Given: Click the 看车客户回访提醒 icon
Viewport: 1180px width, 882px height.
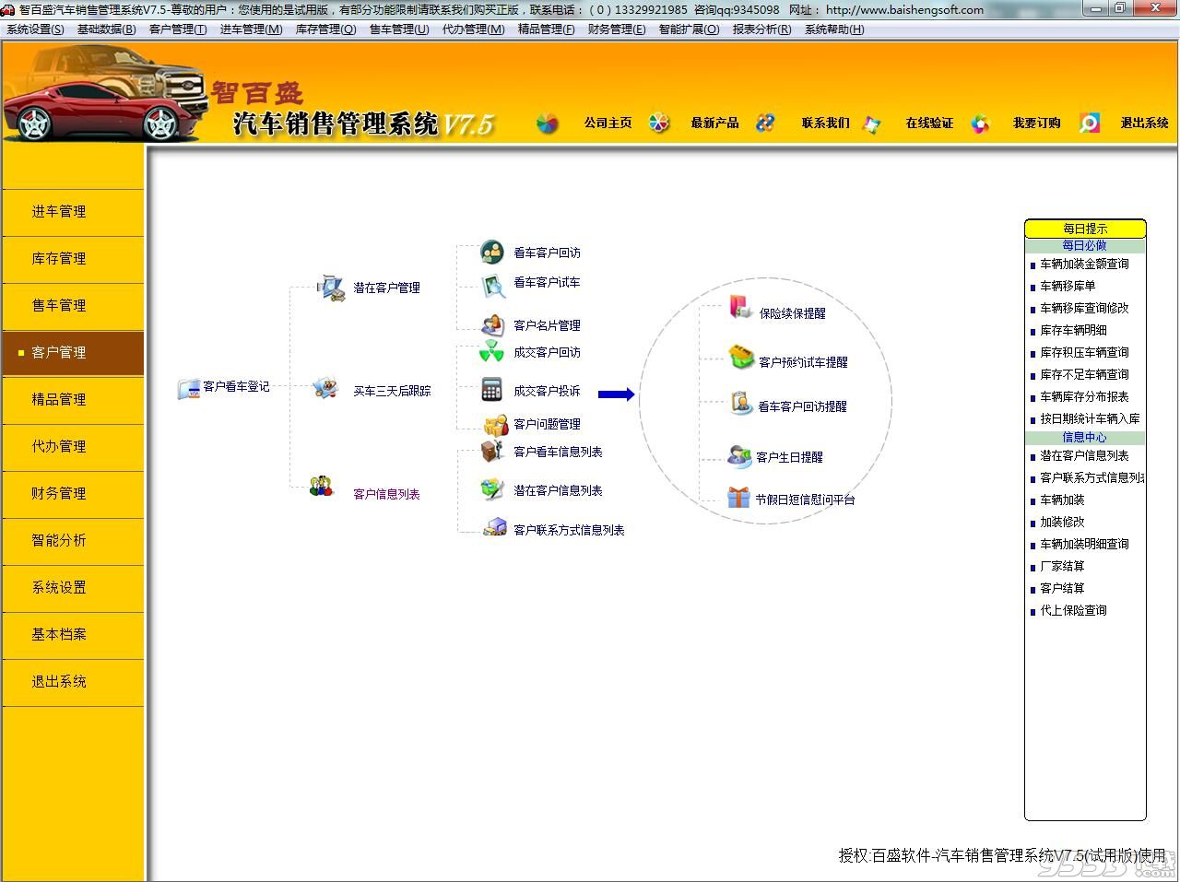Looking at the screenshot, I should coord(741,403).
